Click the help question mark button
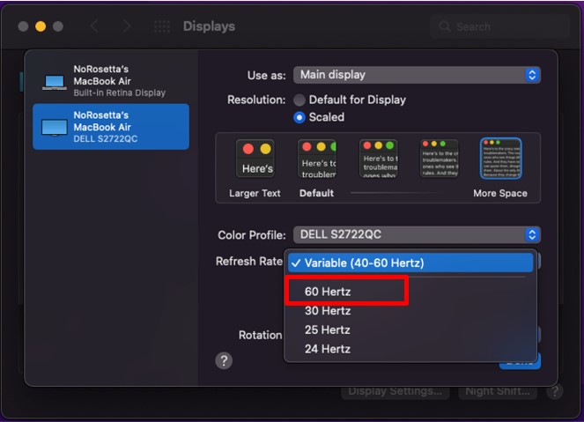Viewport: 584px width, 422px height. point(224,360)
